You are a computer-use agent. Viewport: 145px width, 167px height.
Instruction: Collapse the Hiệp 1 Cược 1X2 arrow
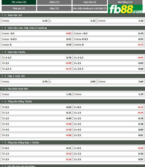point(2,76)
